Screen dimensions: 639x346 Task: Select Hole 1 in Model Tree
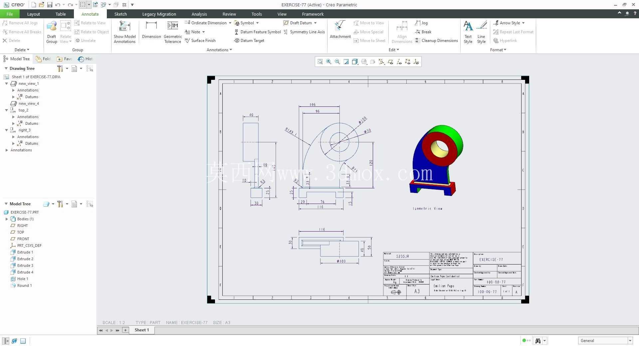click(x=19, y=279)
